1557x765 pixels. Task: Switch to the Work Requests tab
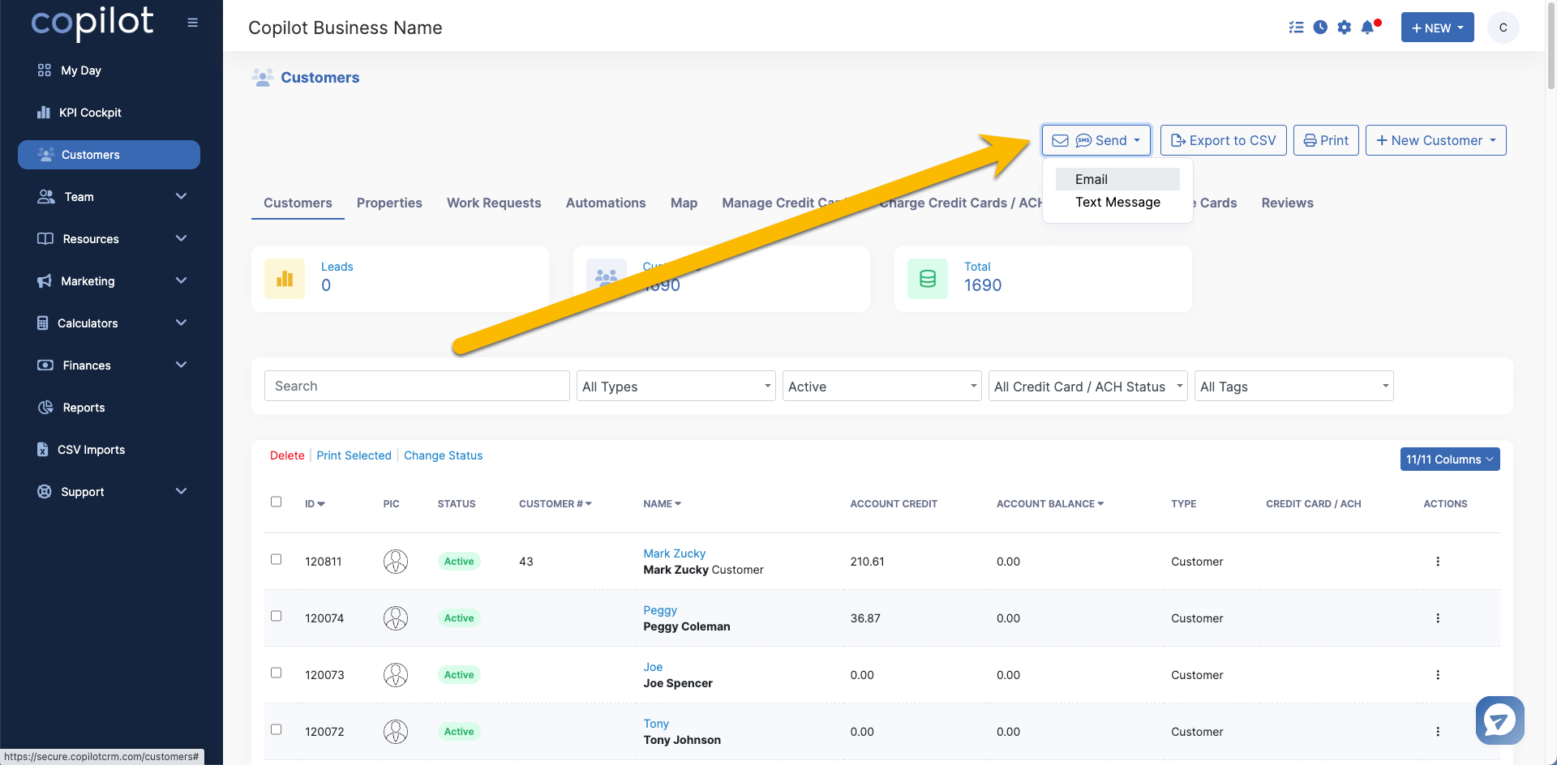point(494,203)
